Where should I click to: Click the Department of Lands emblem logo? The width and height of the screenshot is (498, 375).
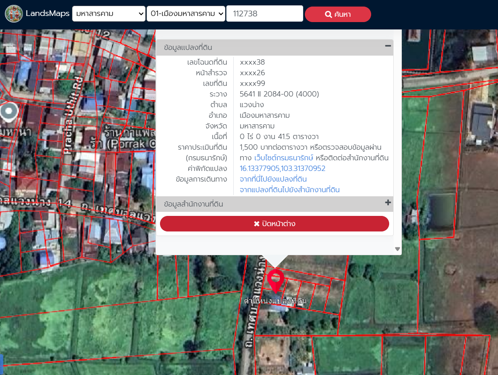[x=14, y=13]
